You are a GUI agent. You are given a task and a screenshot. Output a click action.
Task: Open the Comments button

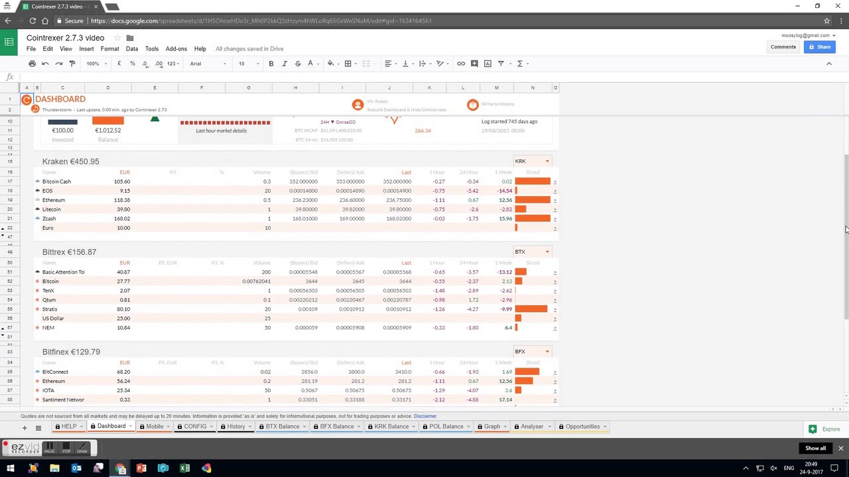tap(783, 46)
